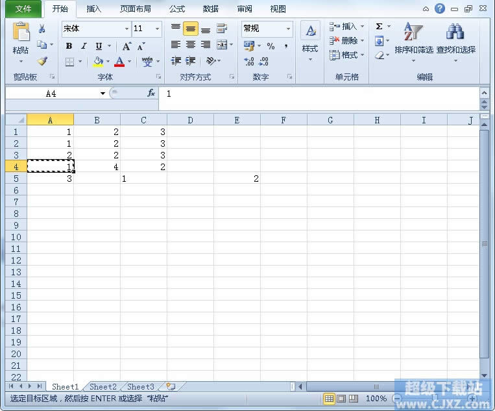Click the Insert Function fx icon
The width and height of the screenshot is (495, 411).
pos(151,93)
